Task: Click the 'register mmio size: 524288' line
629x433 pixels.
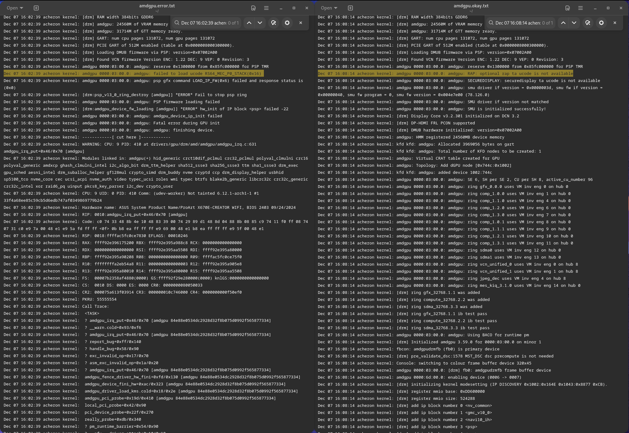Action: click(x=396, y=399)
